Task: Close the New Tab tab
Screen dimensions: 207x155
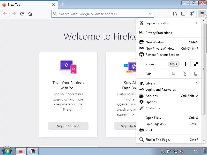Action: coord(54,5)
